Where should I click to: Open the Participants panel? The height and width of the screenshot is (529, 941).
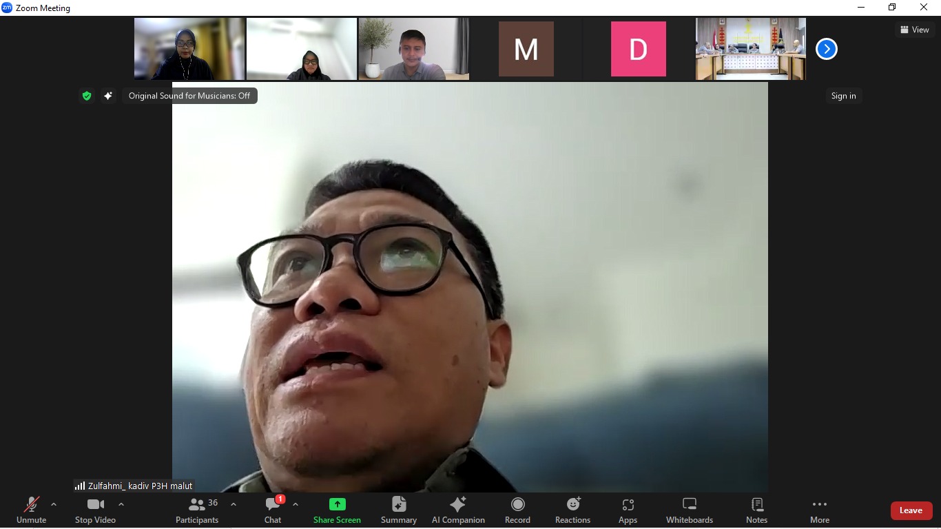pyautogui.click(x=197, y=510)
